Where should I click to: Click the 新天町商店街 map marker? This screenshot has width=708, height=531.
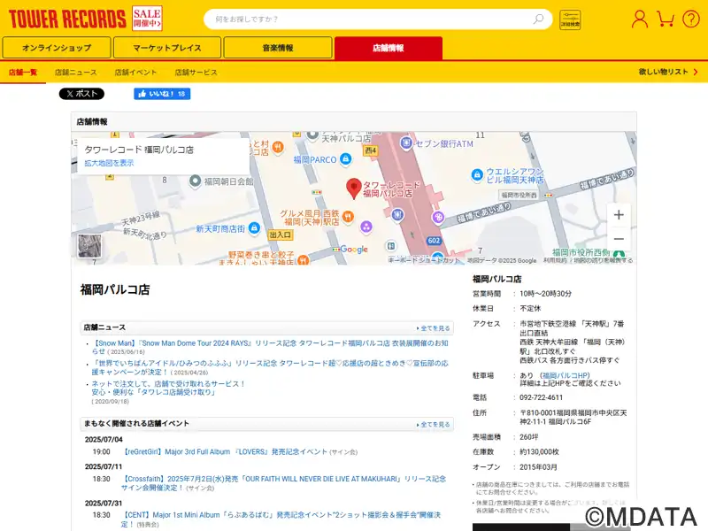pyautogui.click(x=254, y=228)
